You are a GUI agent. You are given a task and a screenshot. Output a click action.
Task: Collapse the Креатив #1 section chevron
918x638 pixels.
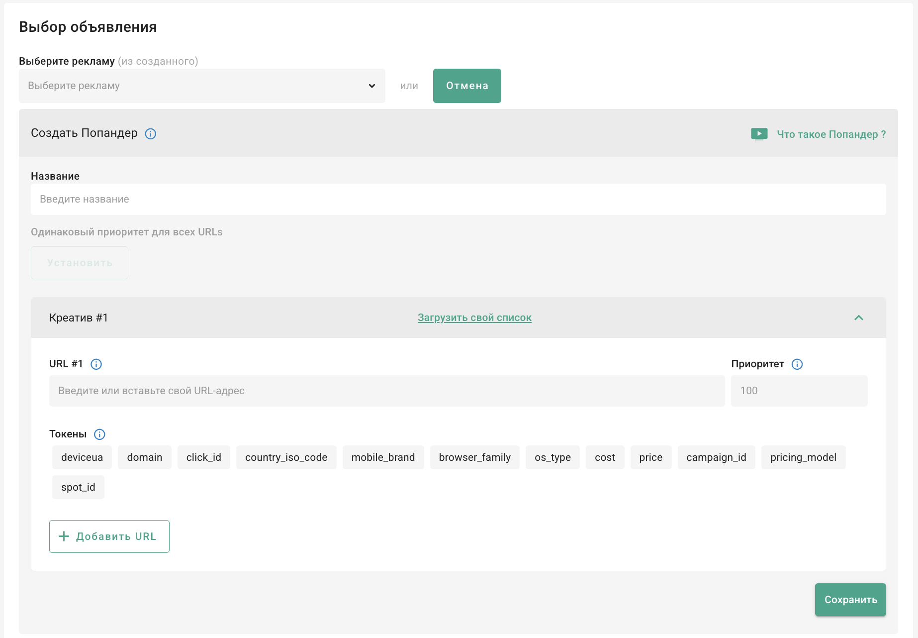tap(858, 318)
